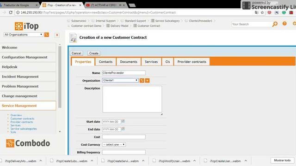Open the Problem Management menu
Image resolution: width=296 pixels, height=166 pixels.
[28, 86]
